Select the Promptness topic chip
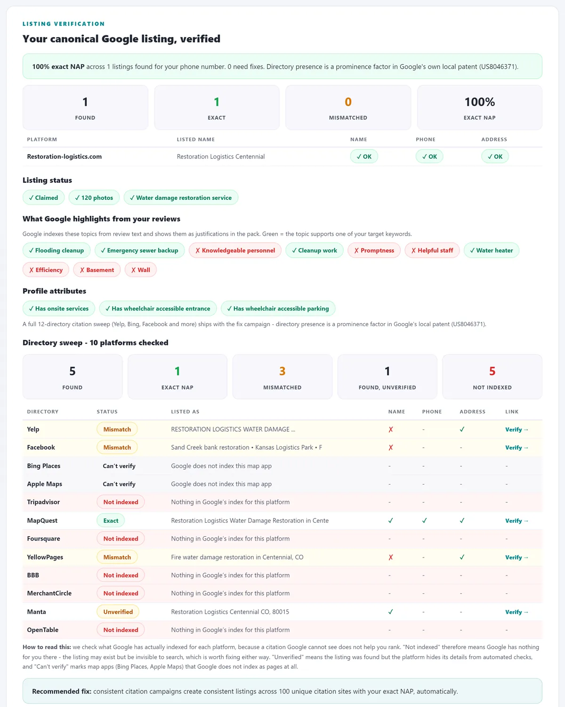The width and height of the screenshot is (565, 707). pos(374,250)
